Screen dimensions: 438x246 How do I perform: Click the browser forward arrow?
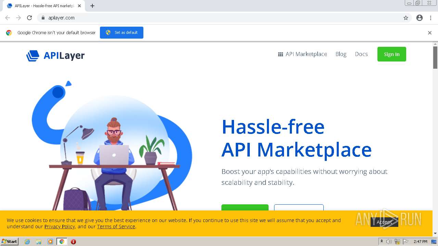(18, 18)
